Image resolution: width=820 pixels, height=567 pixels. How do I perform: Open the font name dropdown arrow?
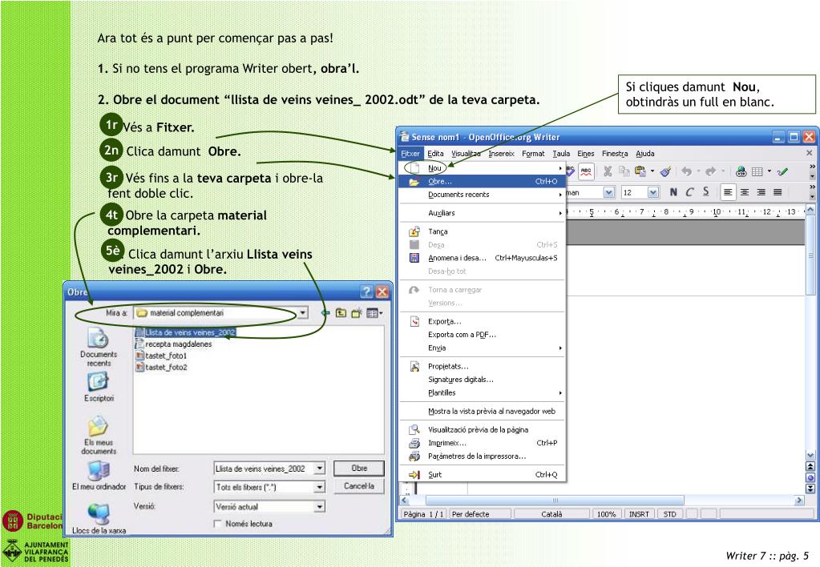pos(608,192)
